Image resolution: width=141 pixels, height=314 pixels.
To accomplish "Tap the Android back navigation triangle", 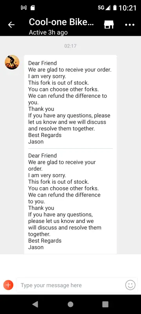I will click(35, 304).
